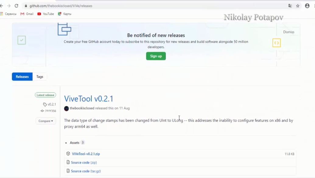Download ViVeTool-v0.2.1.zip
Screen dimensions: 315x178
click(86, 154)
